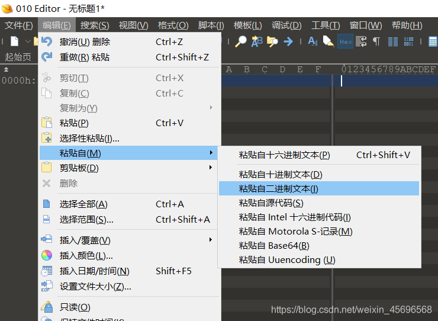Choose 粘贴自十进制文本(D)

319,175
